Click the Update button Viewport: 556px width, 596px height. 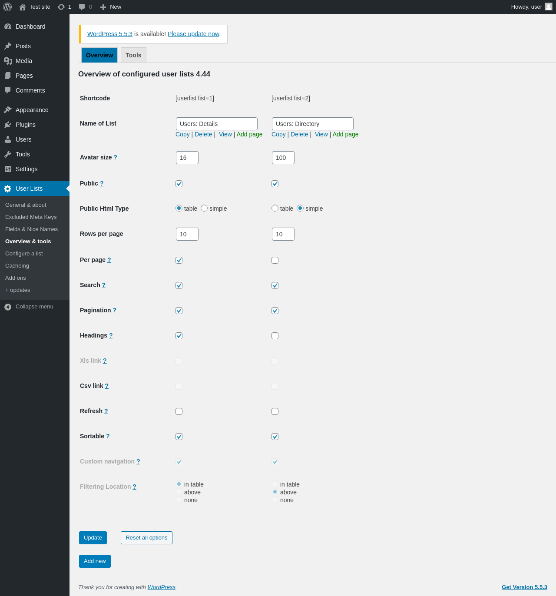pos(93,538)
